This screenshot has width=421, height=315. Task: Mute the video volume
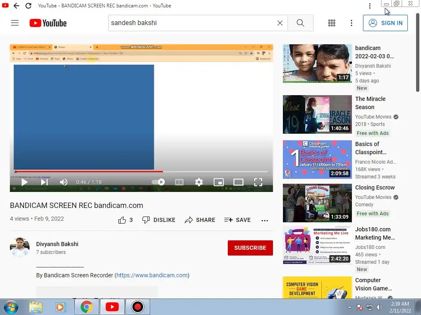[64, 182]
